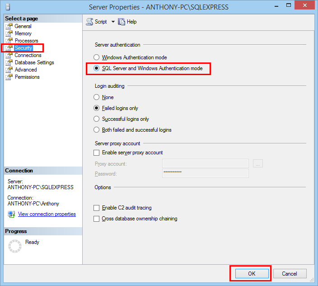
Task: Open the Connections page
Action: tap(28, 55)
